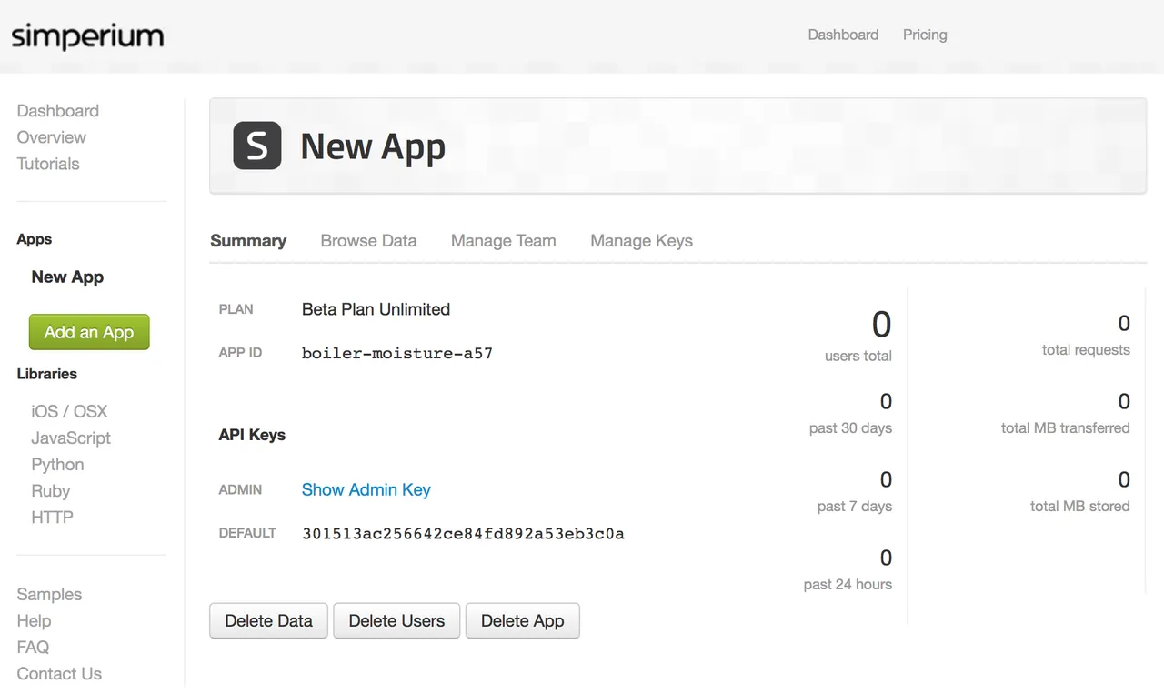Image resolution: width=1164 pixels, height=694 pixels.
Task: Click the PLAN label
Action: (236, 309)
